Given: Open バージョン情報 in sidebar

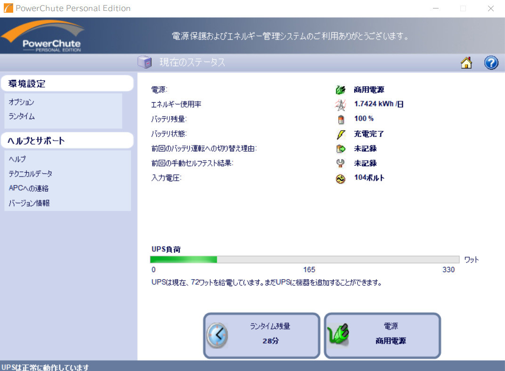Looking at the screenshot, I should pyautogui.click(x=29, y=203).
